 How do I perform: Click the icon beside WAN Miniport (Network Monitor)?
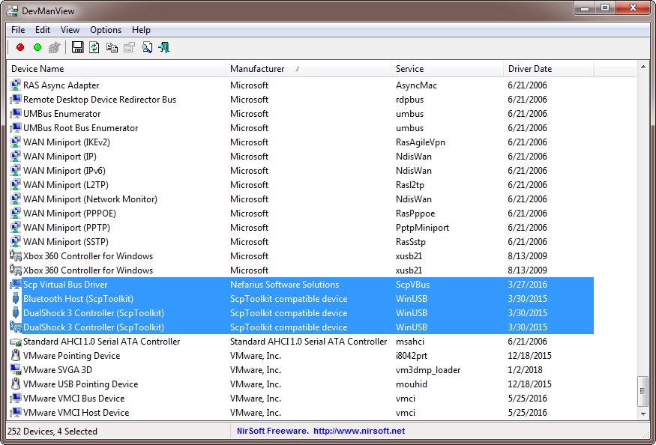(16, 199)
